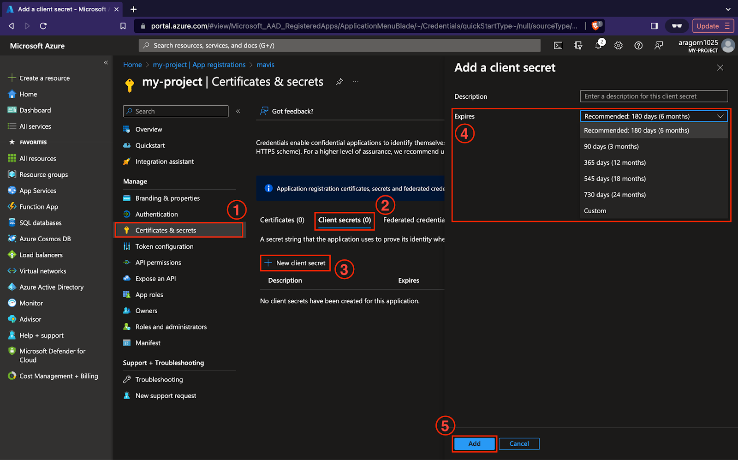
Task: Switch to Client secrets (0) tab
Action: click(345, 220)
